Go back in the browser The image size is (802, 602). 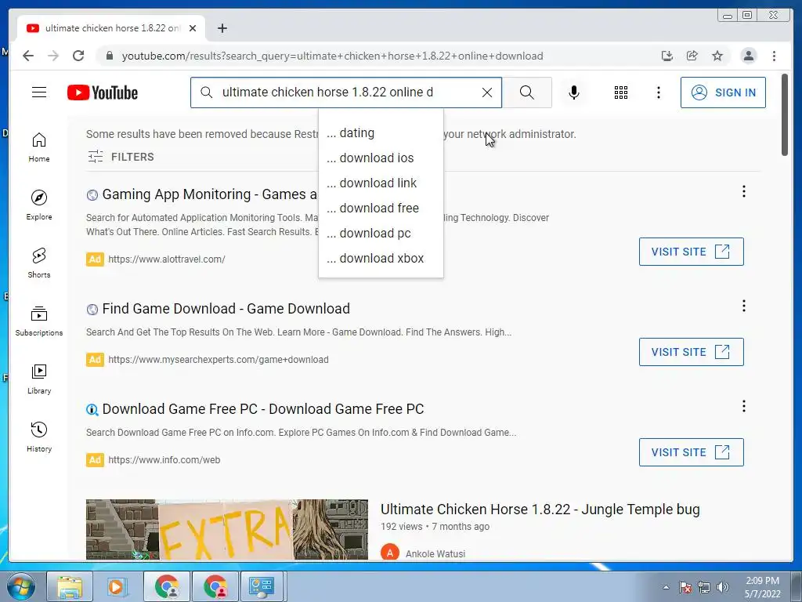point(28,56)
